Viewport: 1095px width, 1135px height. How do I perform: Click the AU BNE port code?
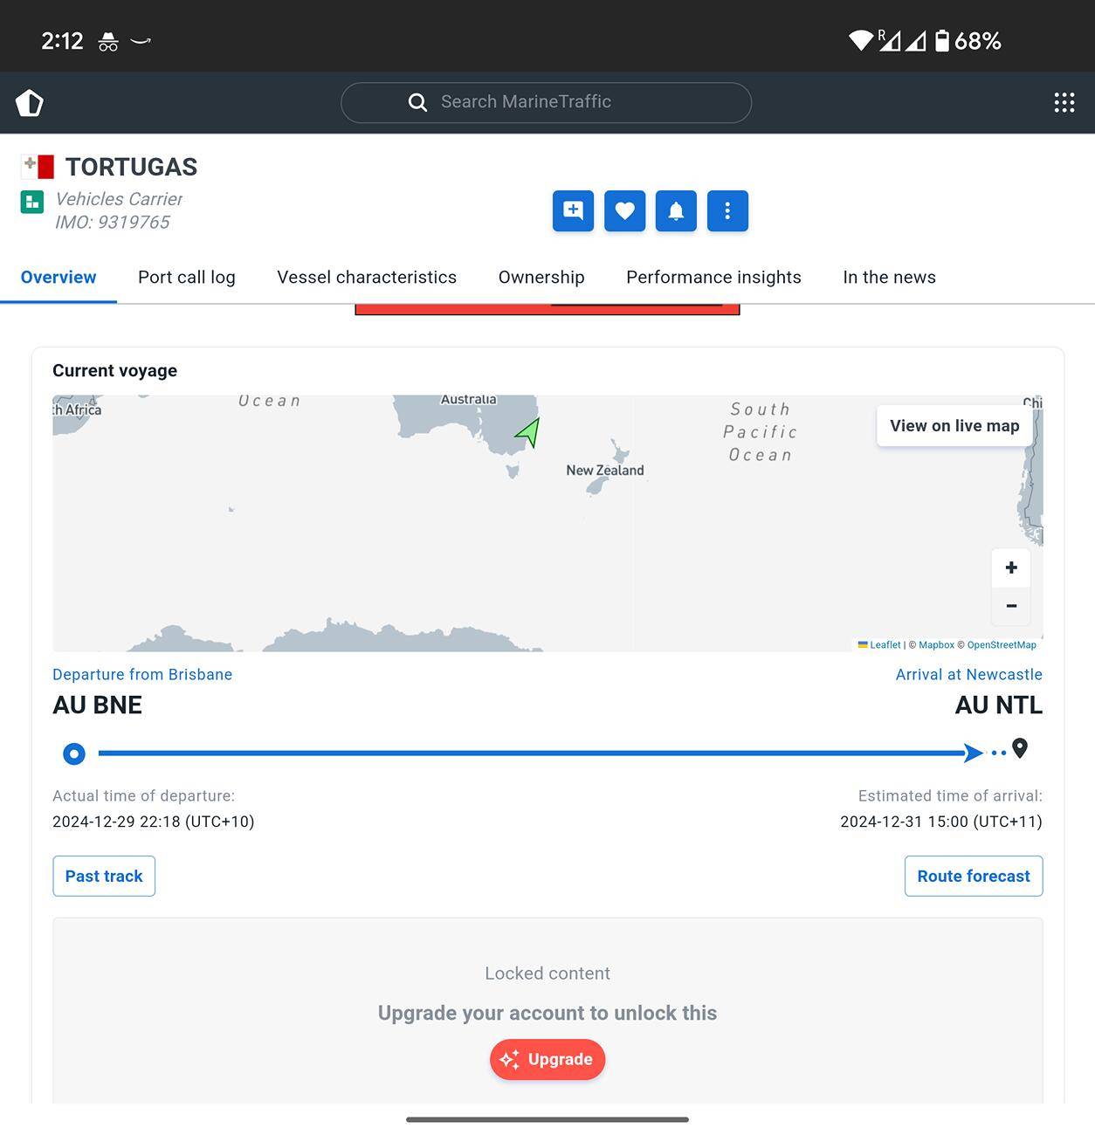click(97, 705)
